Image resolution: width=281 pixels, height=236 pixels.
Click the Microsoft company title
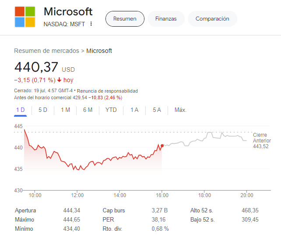click(68, 12)
